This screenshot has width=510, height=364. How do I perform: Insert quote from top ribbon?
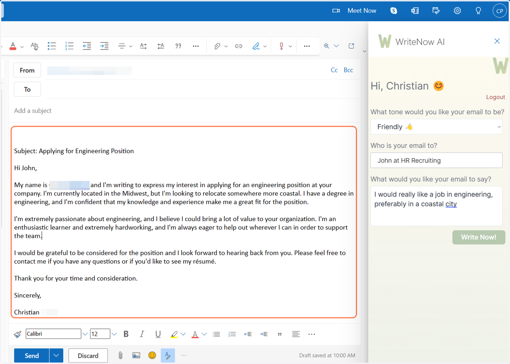178,46
